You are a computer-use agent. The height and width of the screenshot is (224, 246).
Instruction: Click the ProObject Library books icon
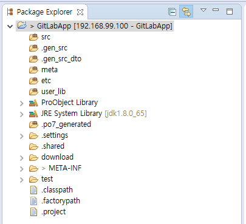point(33,103)
